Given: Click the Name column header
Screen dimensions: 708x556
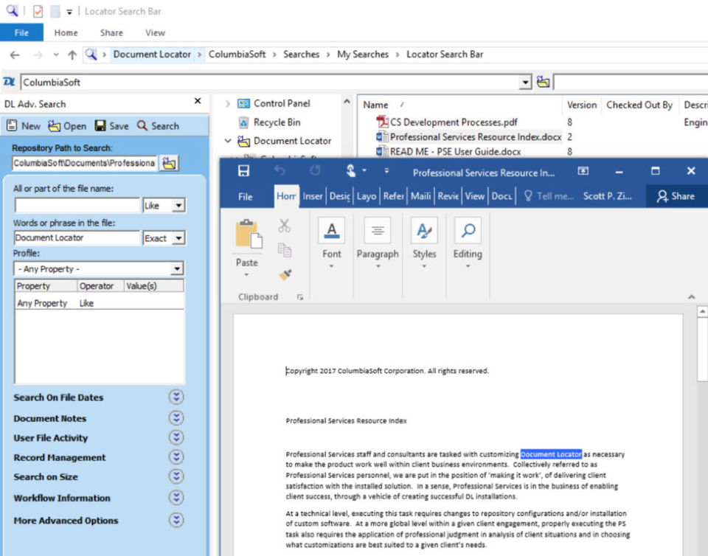Looking at the screenshot, I should pyautogui.click(x=375, y=105).
